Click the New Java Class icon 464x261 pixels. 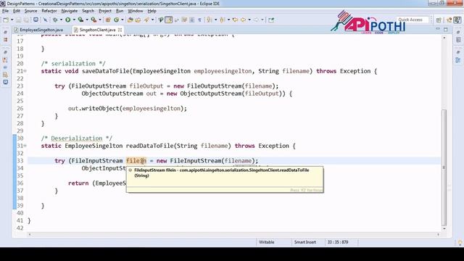tap(116, 20)
